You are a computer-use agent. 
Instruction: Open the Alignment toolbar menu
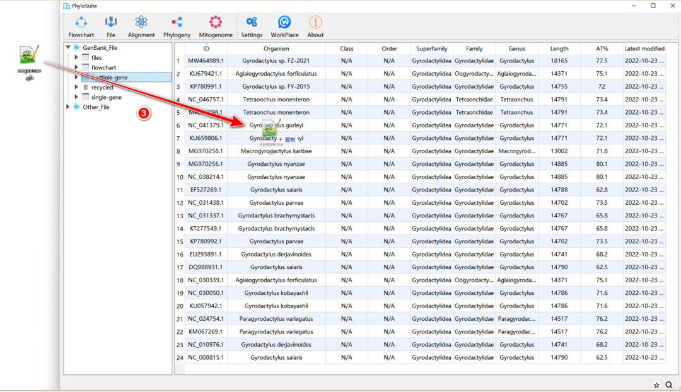pyautogui.click(x=141, y=27)
